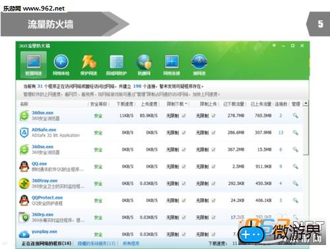
Task: Select the 防蹭网 globe shield icon
Action: pos(144,65)
